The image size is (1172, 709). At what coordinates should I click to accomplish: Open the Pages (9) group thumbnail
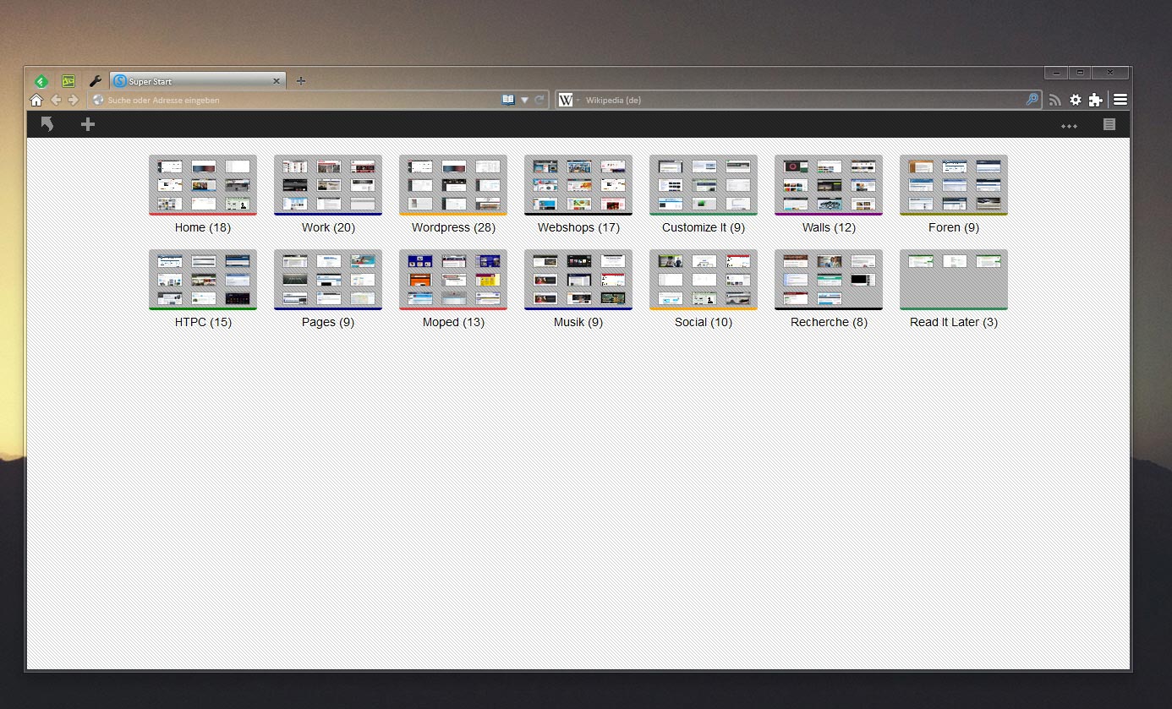pyautogui.click(x=328, y=279)
